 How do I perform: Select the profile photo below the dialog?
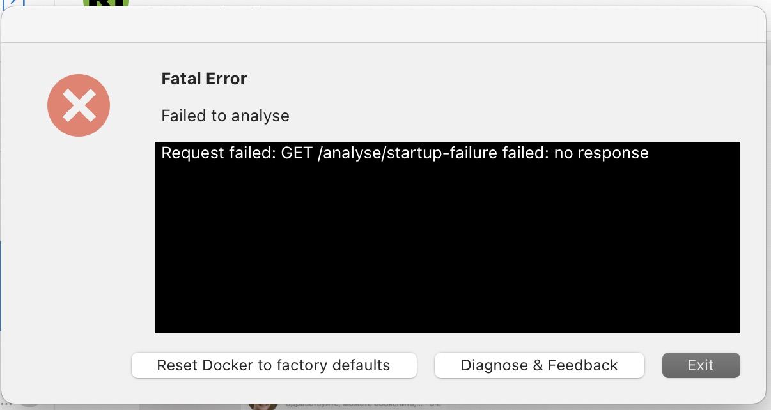263,405
